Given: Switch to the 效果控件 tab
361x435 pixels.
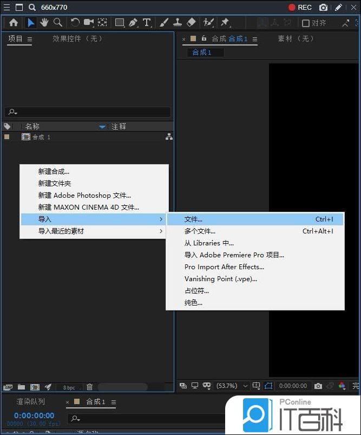Looking at the screenshot, I should click(x=77, y=38).
